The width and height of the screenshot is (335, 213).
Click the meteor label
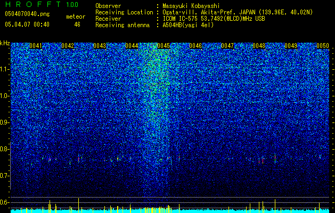[x=76, y=17]
